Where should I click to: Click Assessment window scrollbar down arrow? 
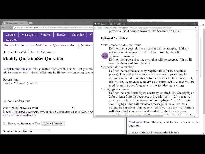pos(204,133)
